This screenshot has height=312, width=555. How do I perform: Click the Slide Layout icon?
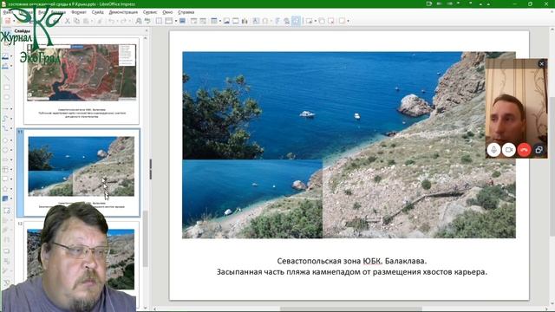click(342, 21)
